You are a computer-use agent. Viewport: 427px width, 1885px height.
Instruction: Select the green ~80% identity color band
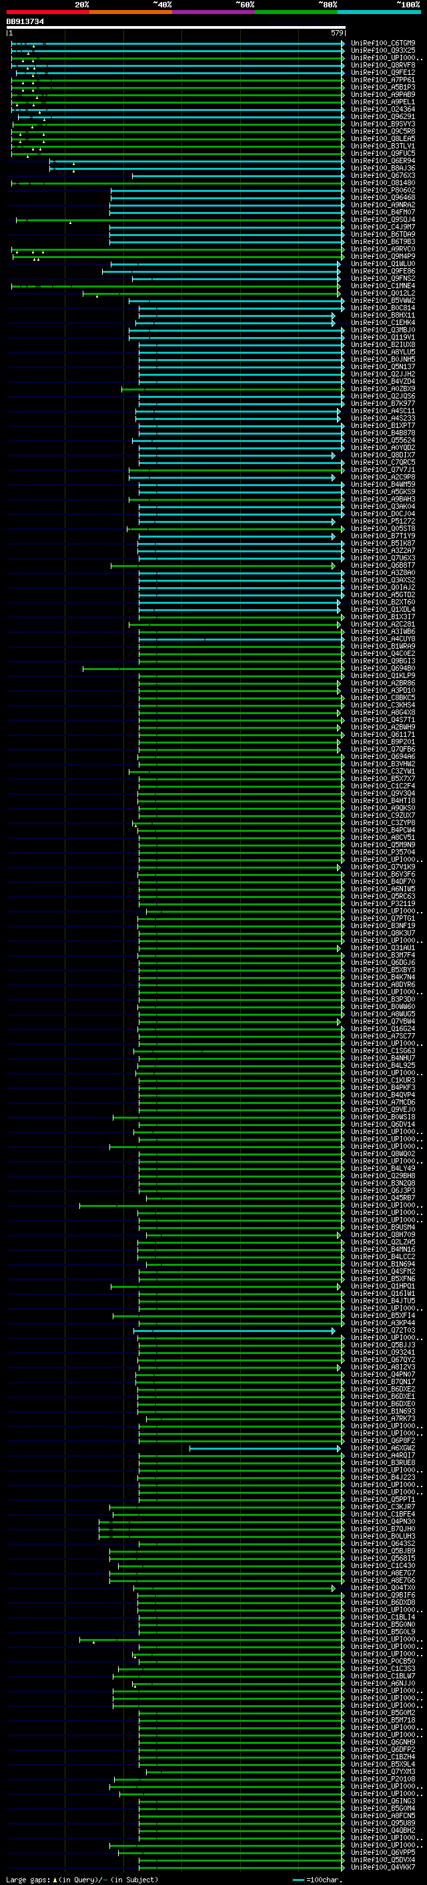point(296,12)
